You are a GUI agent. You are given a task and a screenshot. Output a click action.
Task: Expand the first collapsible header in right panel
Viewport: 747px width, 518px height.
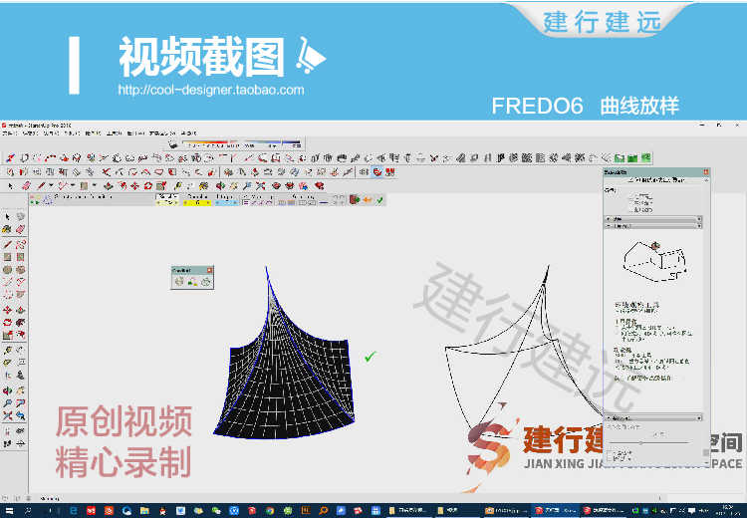[x=653, y=219]
